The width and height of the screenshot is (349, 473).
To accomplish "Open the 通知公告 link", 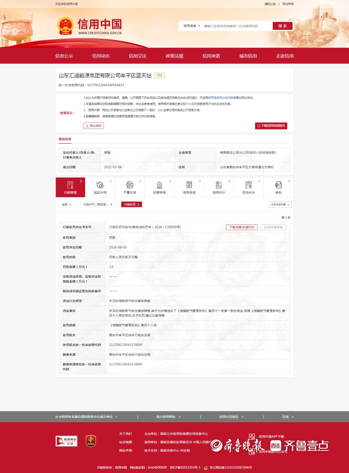I will pos(270,4).
